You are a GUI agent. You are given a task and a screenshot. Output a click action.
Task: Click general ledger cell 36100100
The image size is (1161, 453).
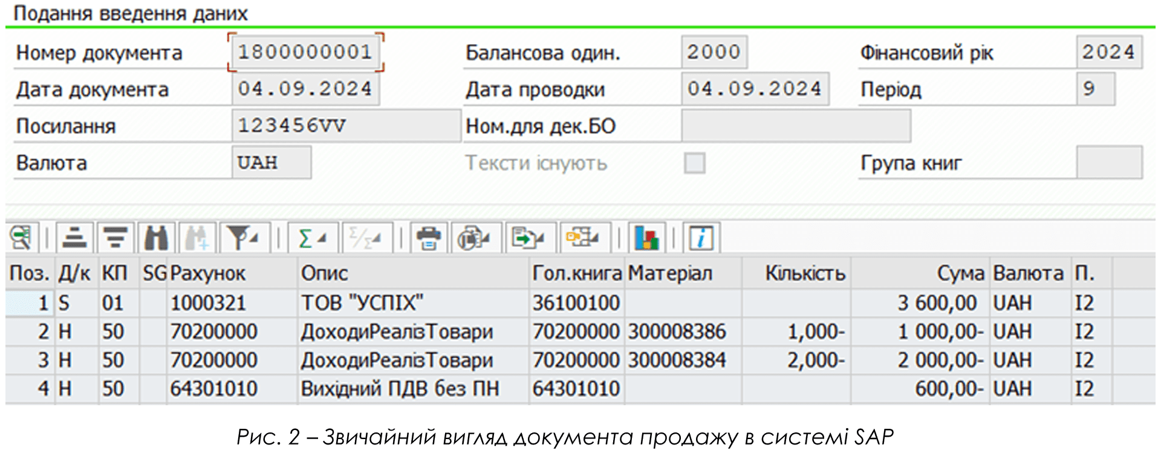click(x=576, y=303)
